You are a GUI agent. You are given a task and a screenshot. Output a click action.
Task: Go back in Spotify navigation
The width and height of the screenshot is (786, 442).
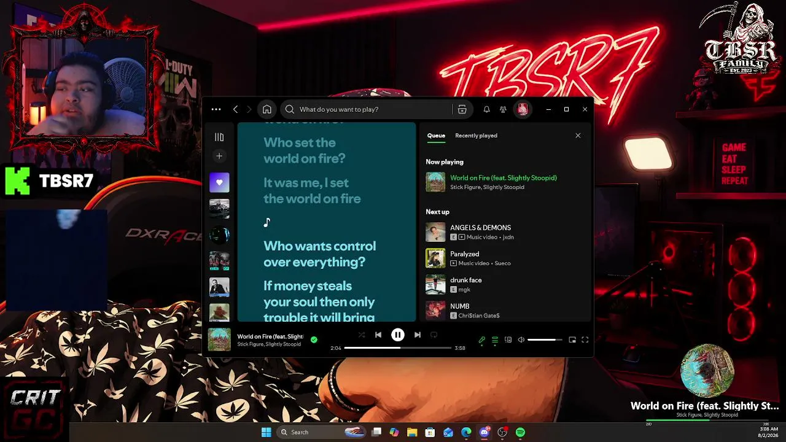(x=235, y=109)
